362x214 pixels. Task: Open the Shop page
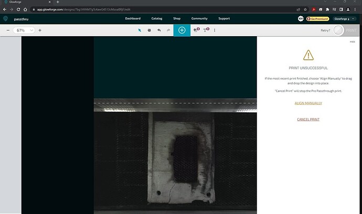[177, 18]
